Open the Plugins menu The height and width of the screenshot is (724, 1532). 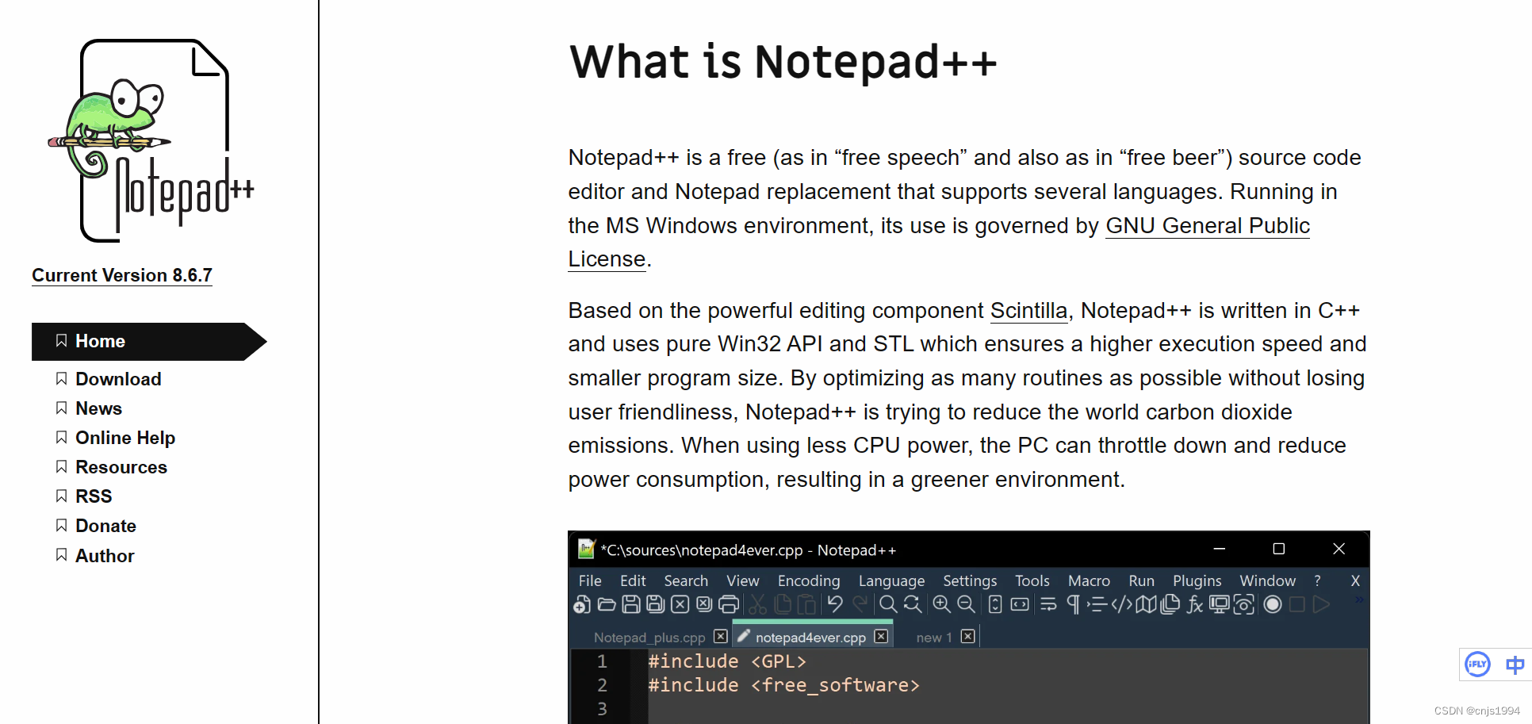1197,580
